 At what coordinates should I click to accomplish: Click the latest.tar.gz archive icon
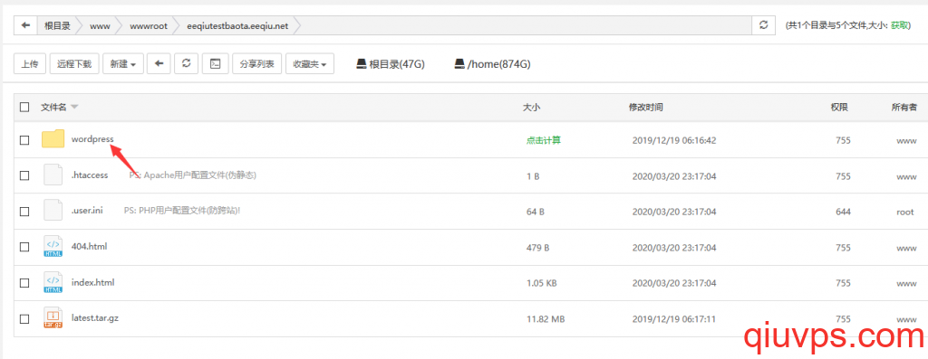pyautogui.click(x=53, y=318)
